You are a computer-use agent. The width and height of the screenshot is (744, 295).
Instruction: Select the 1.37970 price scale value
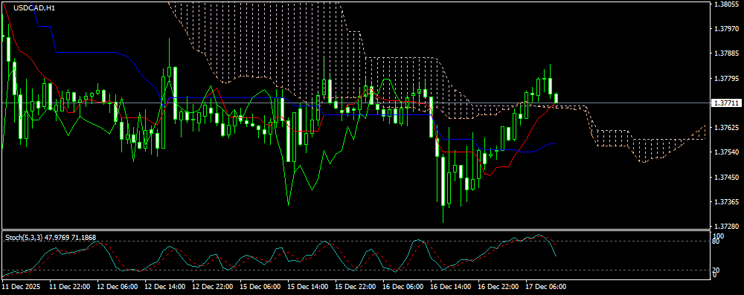727,28
